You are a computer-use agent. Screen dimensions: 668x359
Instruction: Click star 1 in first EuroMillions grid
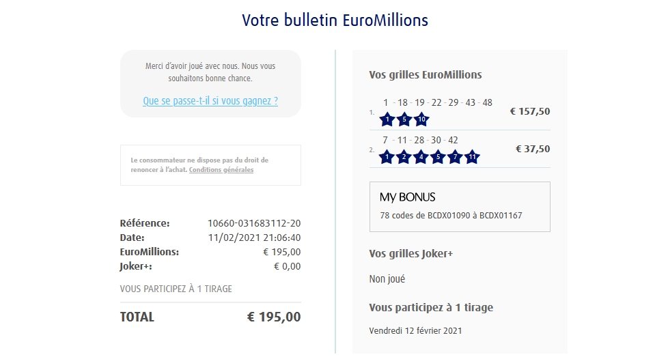(387, 119)
